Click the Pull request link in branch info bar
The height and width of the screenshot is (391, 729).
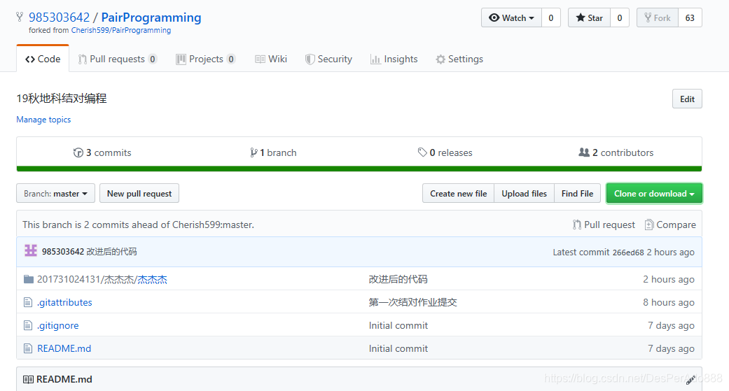(x=604, y=225)
